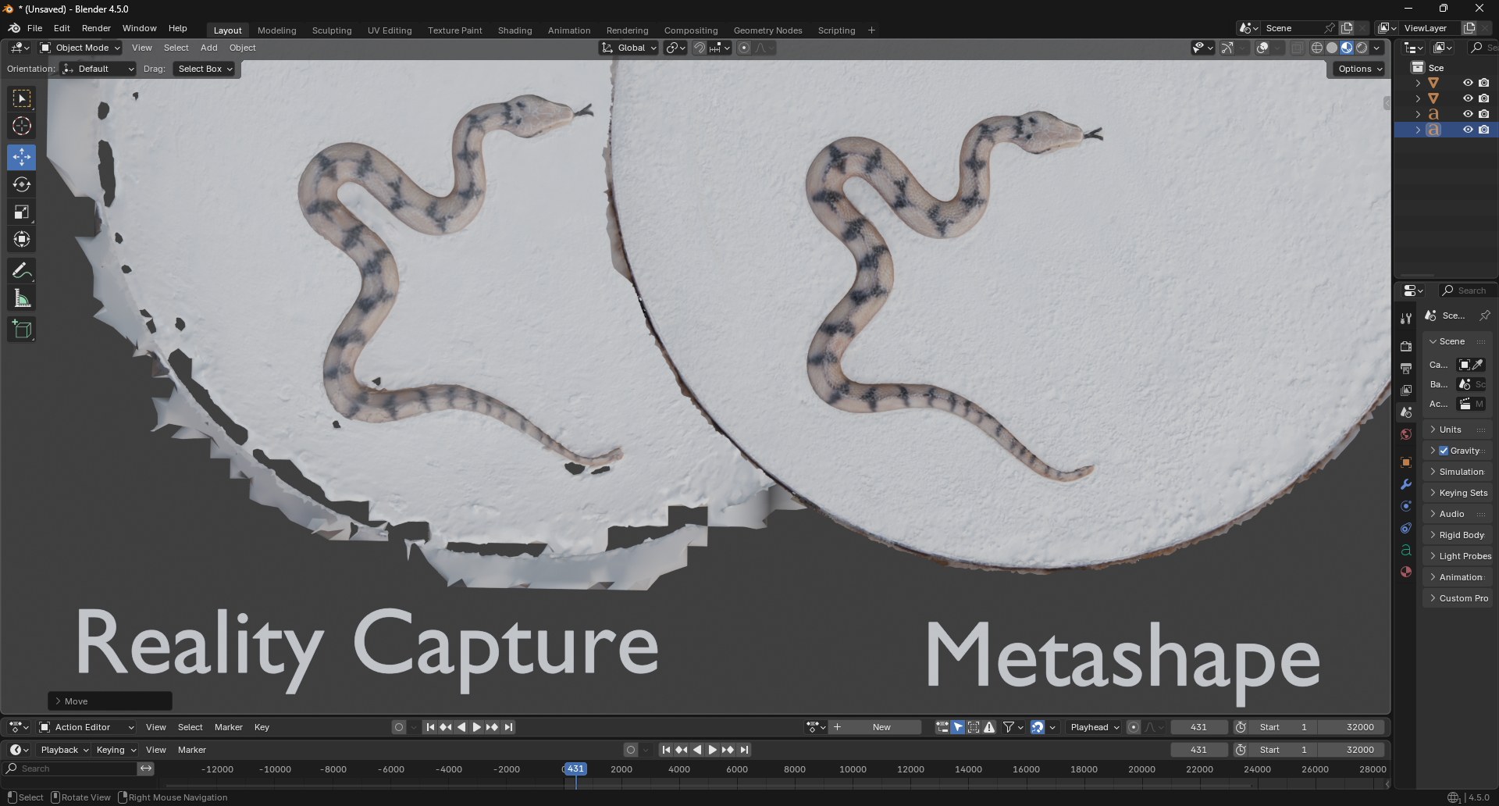Click the timeline end frame field showing 32000
The width and height of the screenshot is (1499, 806).
[1353, 750]
